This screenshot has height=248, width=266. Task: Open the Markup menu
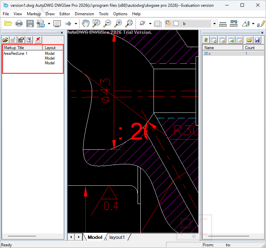click(x=34, y=14)
